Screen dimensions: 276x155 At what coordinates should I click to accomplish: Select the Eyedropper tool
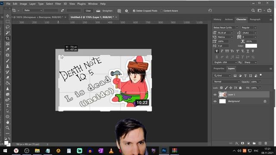(7, 50)
